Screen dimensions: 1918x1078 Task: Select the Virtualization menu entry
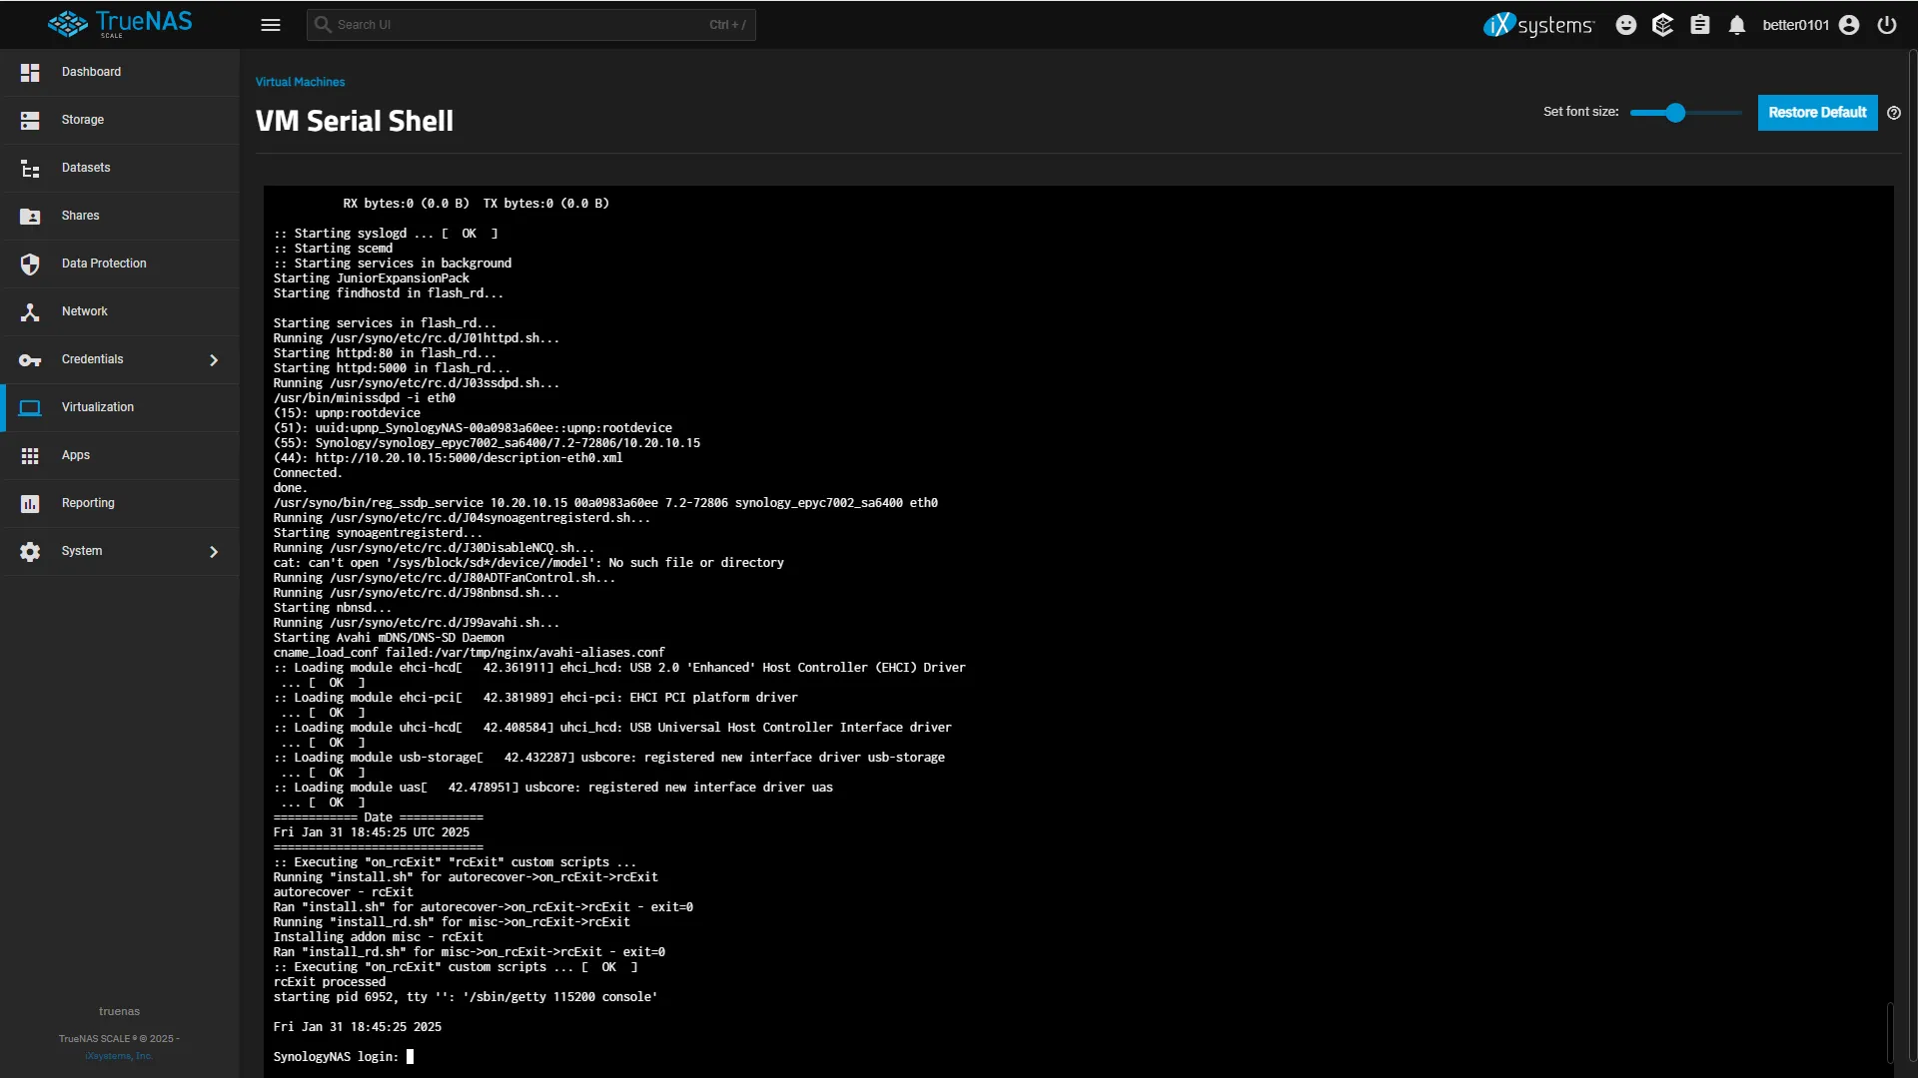point(98,407)
